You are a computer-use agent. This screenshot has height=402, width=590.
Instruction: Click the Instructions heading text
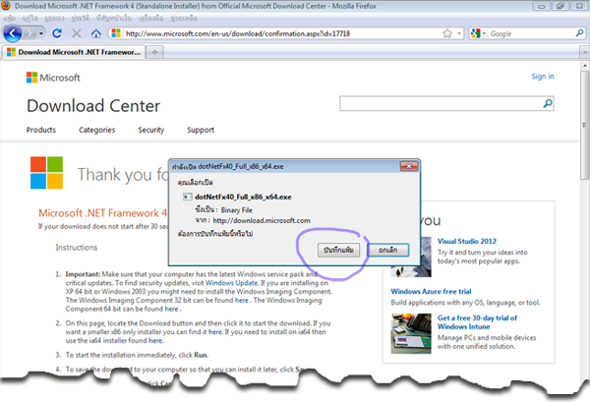[x=77, y=247]
